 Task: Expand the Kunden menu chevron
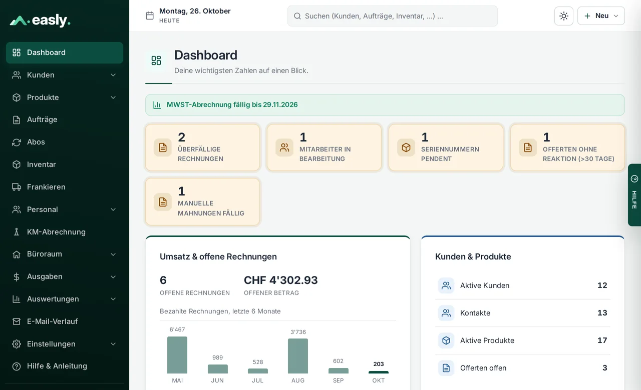(x=113, y=75)
